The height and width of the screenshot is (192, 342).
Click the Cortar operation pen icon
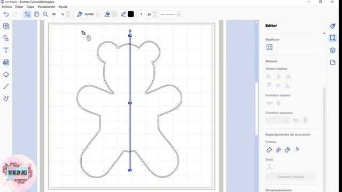pyautogui.click(x=80, y=14)
